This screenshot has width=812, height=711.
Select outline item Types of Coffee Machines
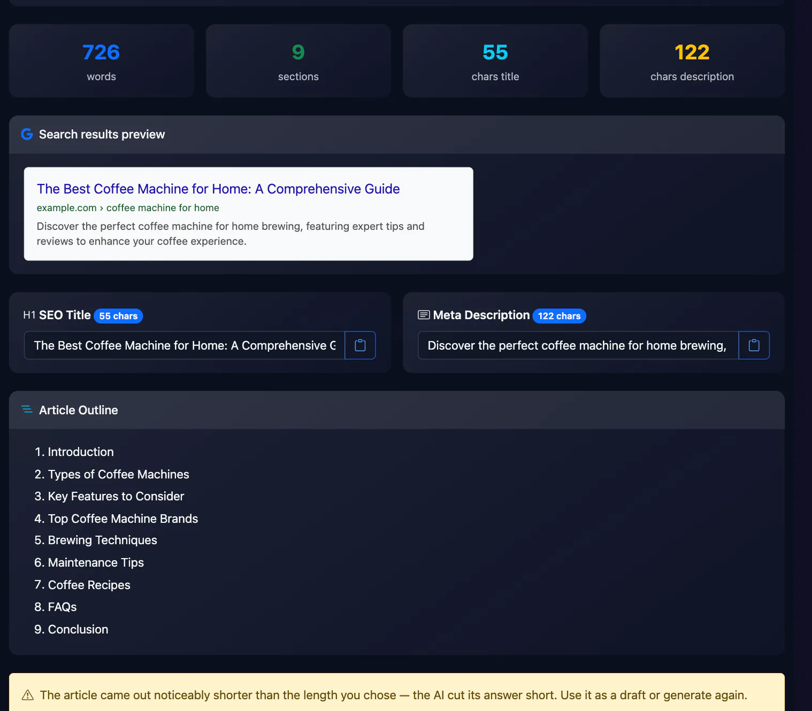pyautogui.click(x=112, y=474)
